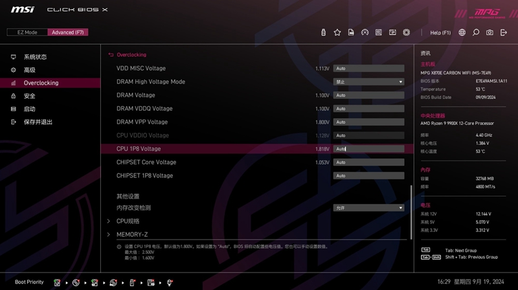Click the exit door icon in top toolbar

504,32
